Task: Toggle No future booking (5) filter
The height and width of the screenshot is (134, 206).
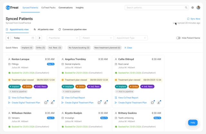Action: [x=79, y=48]
